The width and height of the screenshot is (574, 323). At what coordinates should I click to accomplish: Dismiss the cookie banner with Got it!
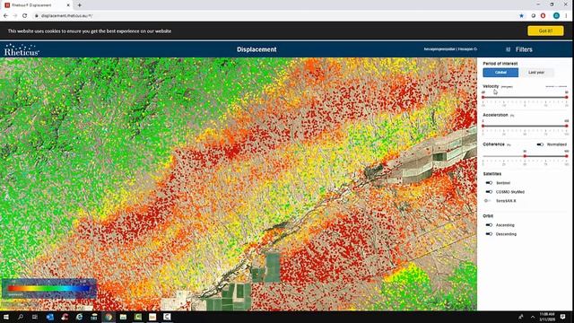545,31
